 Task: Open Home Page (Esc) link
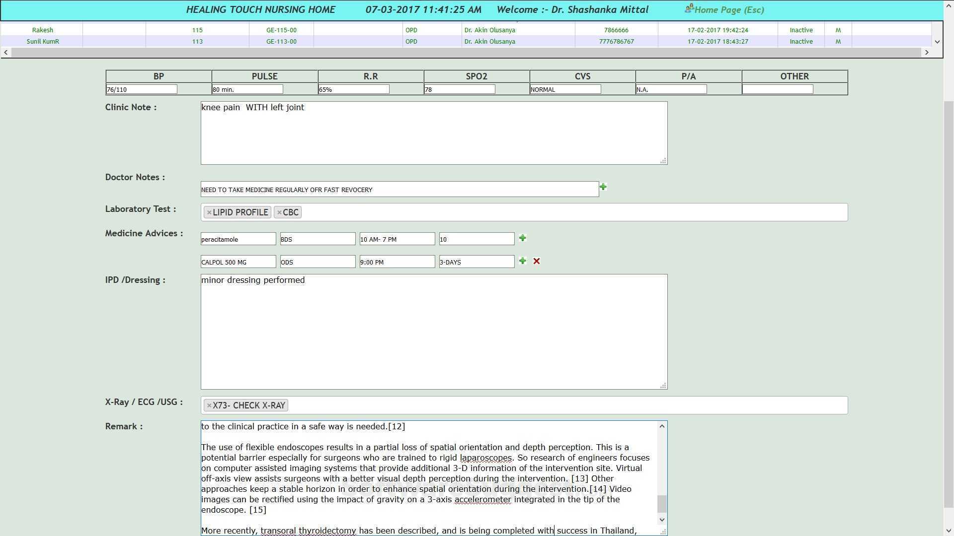coord(729,10)
